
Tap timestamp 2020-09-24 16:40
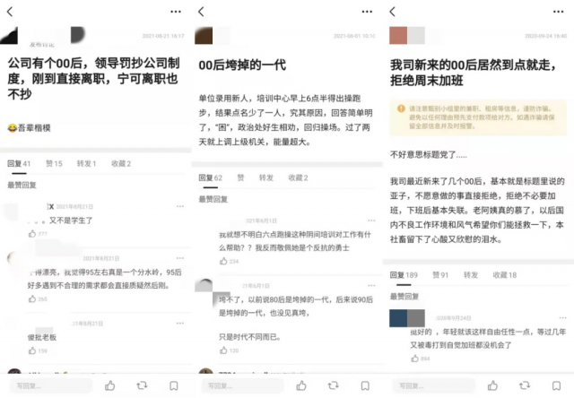tap(546, 36)
